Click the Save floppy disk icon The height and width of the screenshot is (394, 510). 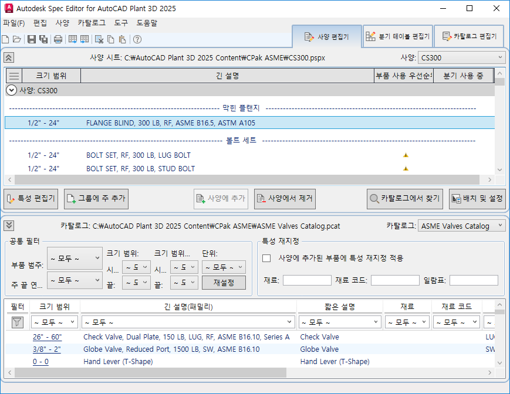[x=32, y=39]
